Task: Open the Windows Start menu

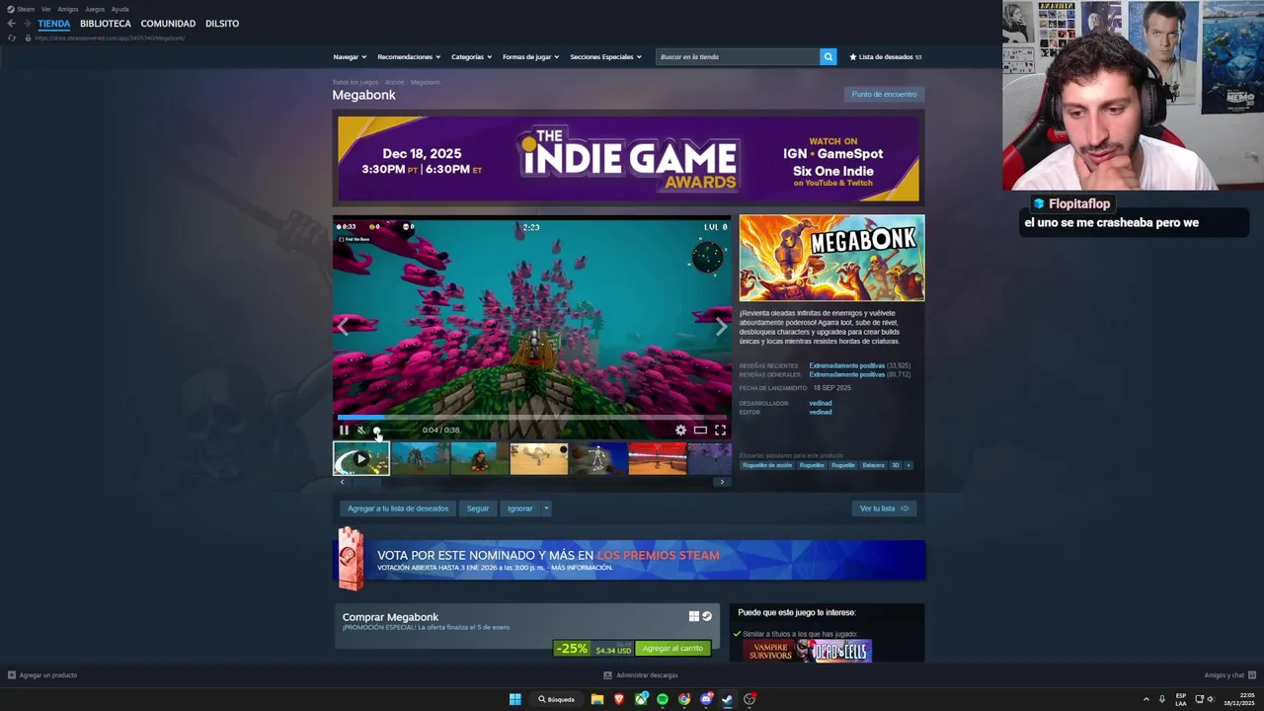Action: tap(514, 699)
